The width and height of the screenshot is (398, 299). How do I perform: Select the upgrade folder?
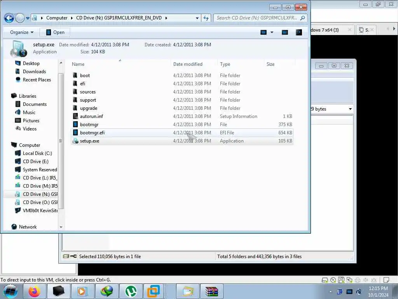click(x=89, y=108)
